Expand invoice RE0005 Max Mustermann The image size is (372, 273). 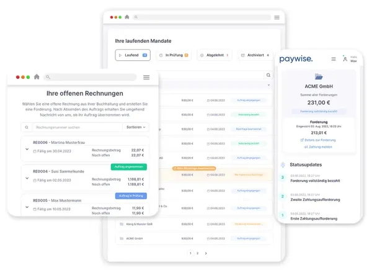point(27,207)
